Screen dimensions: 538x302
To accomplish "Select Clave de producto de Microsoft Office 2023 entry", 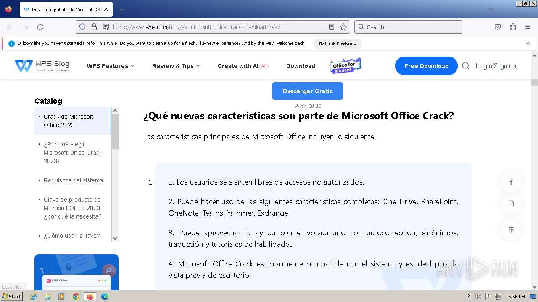I will point(72,208).
